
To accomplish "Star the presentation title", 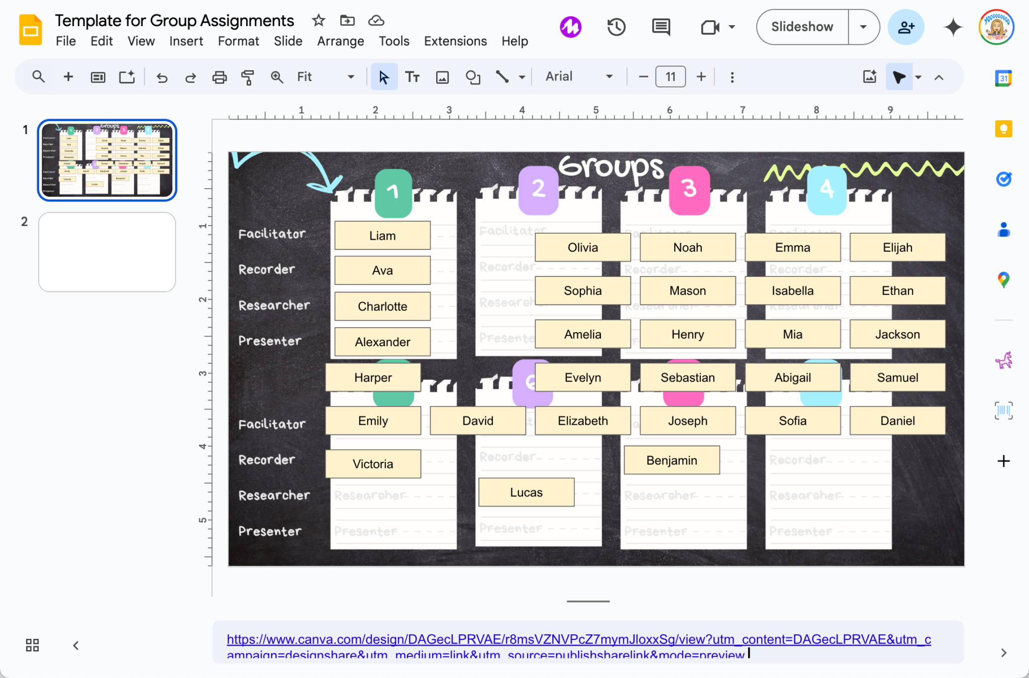I will [319, 21].
